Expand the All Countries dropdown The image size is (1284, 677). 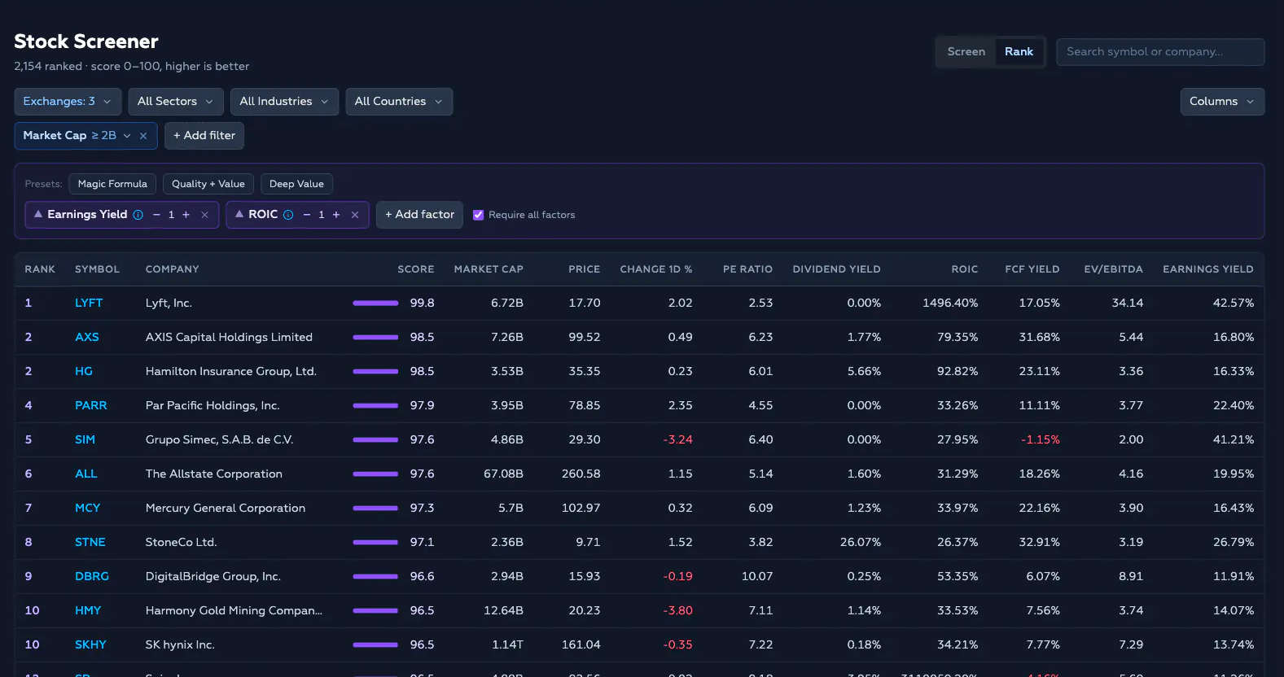click(x=399, y=102)
